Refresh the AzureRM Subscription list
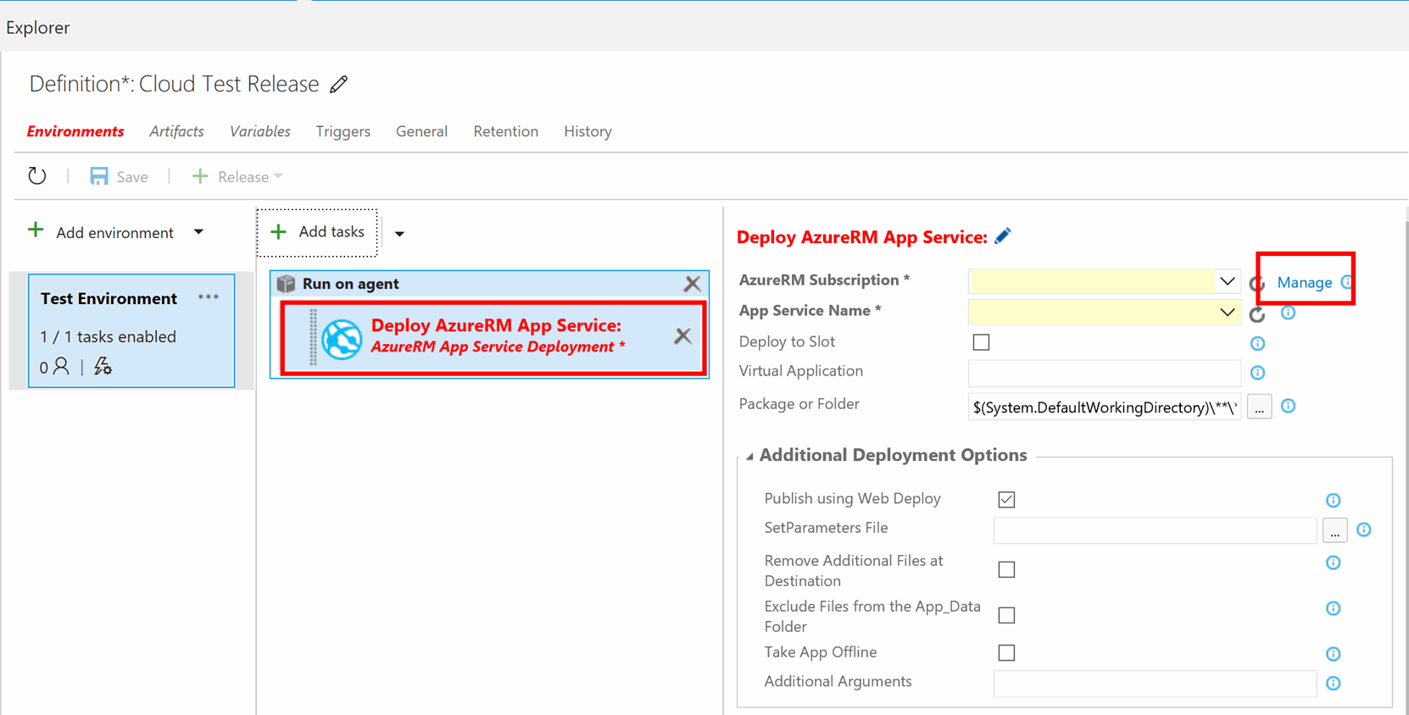The width and height of the screenshot is (1409, 715). (1256, 284)
